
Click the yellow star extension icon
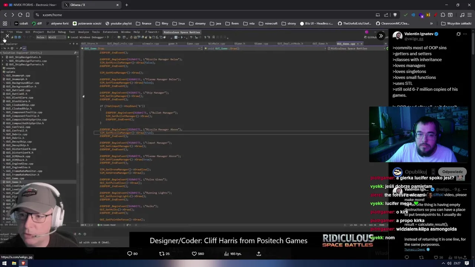coord(428,15)
